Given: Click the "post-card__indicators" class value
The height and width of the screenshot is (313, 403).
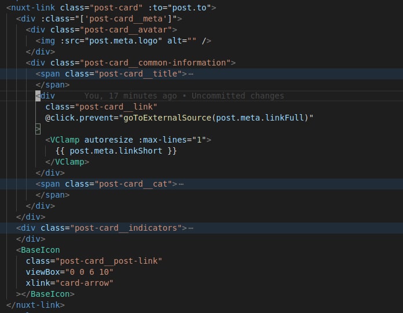Looking at the screenshot, I should coord(126,228).
